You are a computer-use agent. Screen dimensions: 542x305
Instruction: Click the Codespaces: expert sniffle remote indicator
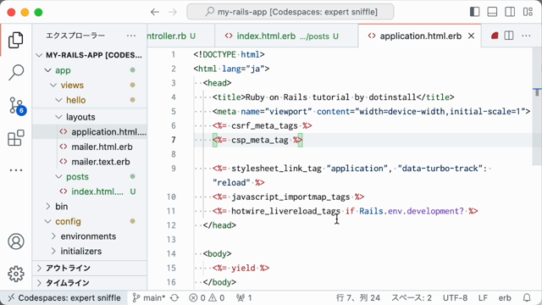click(64, 297)
